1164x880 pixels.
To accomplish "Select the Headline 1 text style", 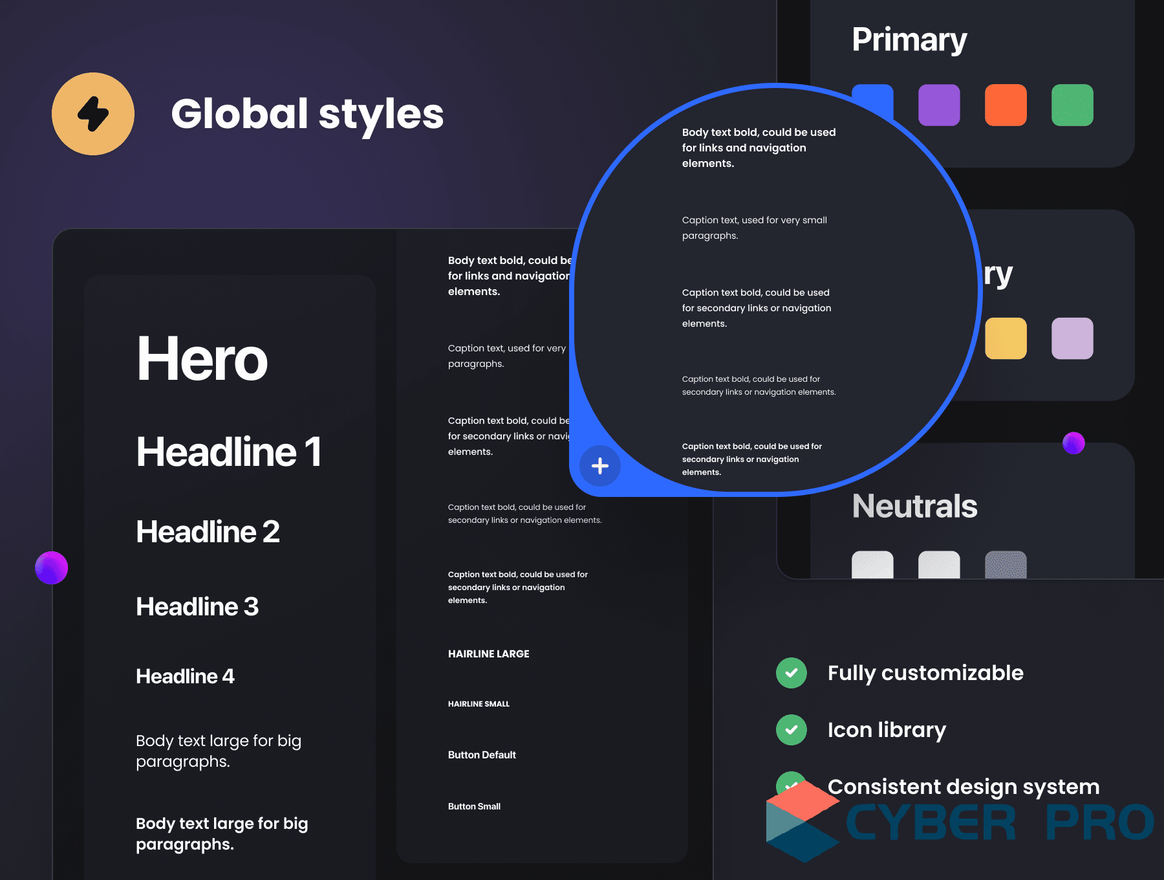I will pos(228,452).
